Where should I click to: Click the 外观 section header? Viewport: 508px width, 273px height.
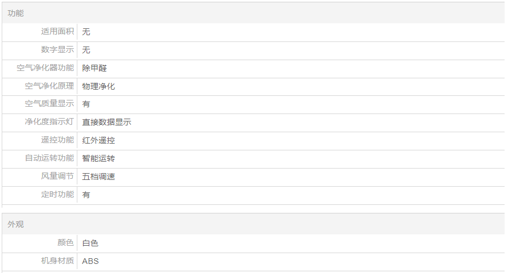[16, 224]
